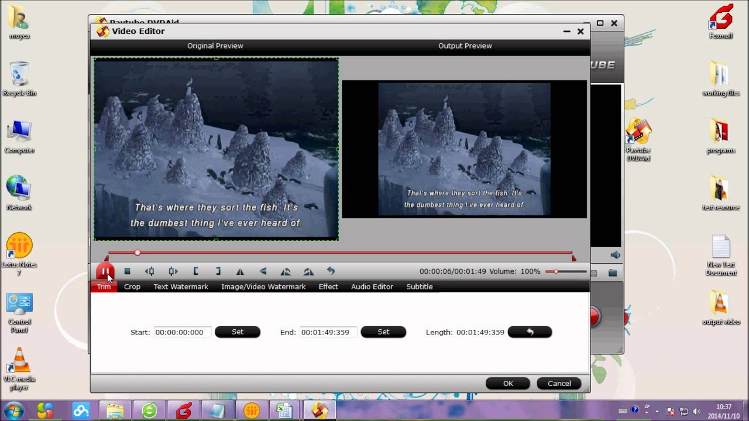
Task: Select the output video folder on desktop
Action: click(720, 308)
